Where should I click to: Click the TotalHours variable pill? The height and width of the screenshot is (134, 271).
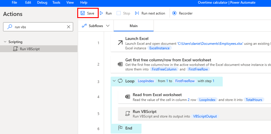click(254, 100)
